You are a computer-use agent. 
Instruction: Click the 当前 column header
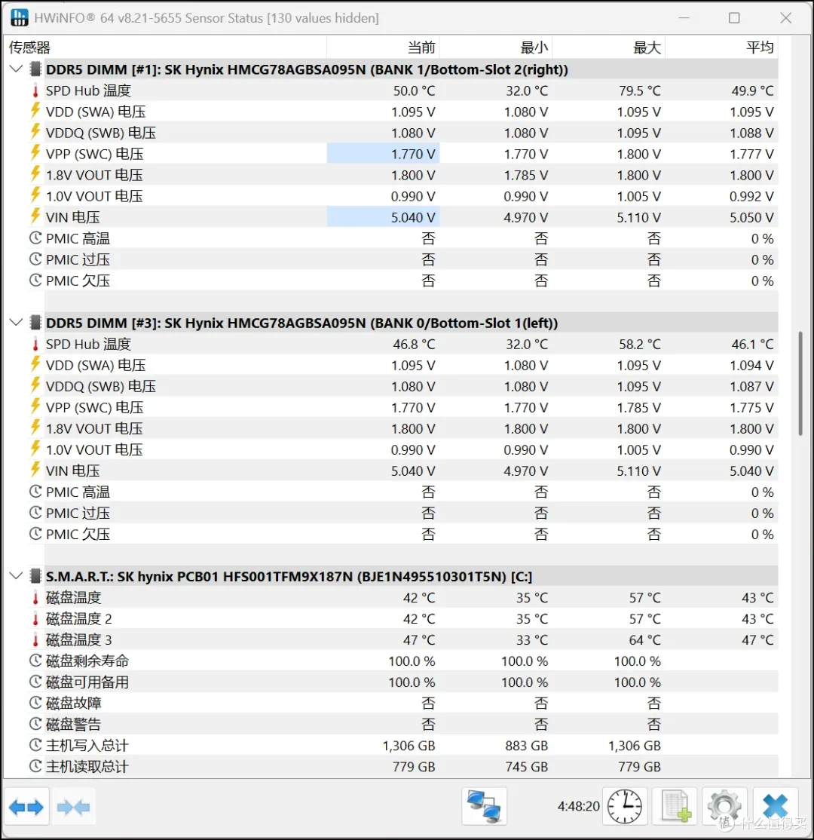383,48
